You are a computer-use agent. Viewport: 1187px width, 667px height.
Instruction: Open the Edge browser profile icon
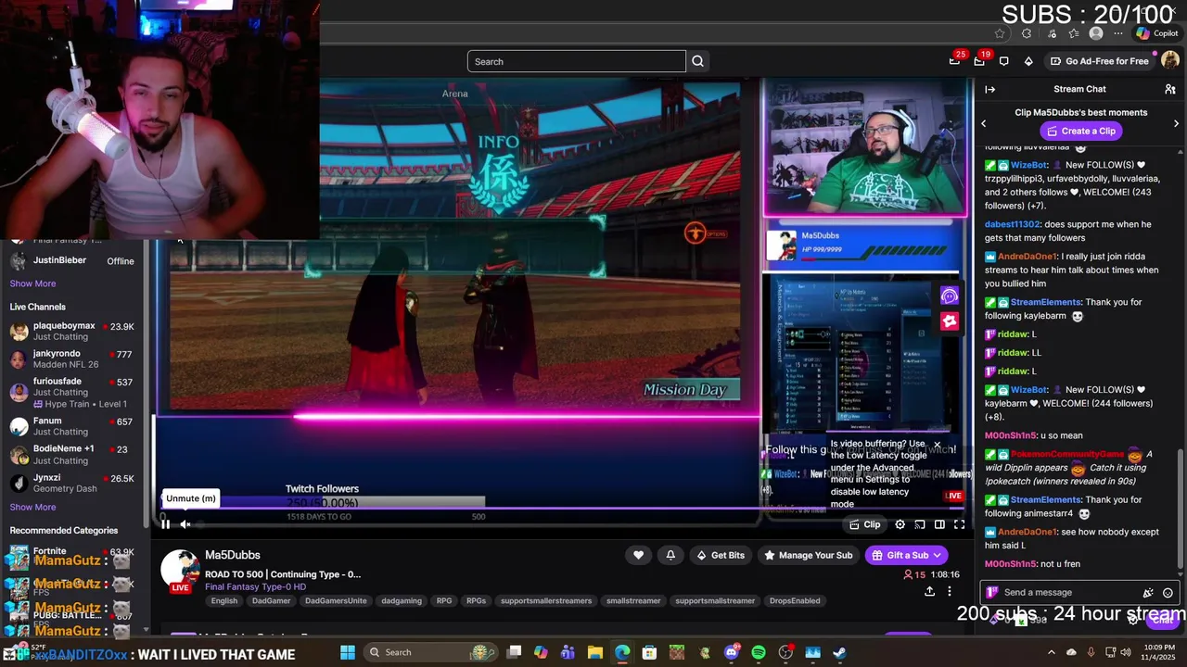[1096, 33]
